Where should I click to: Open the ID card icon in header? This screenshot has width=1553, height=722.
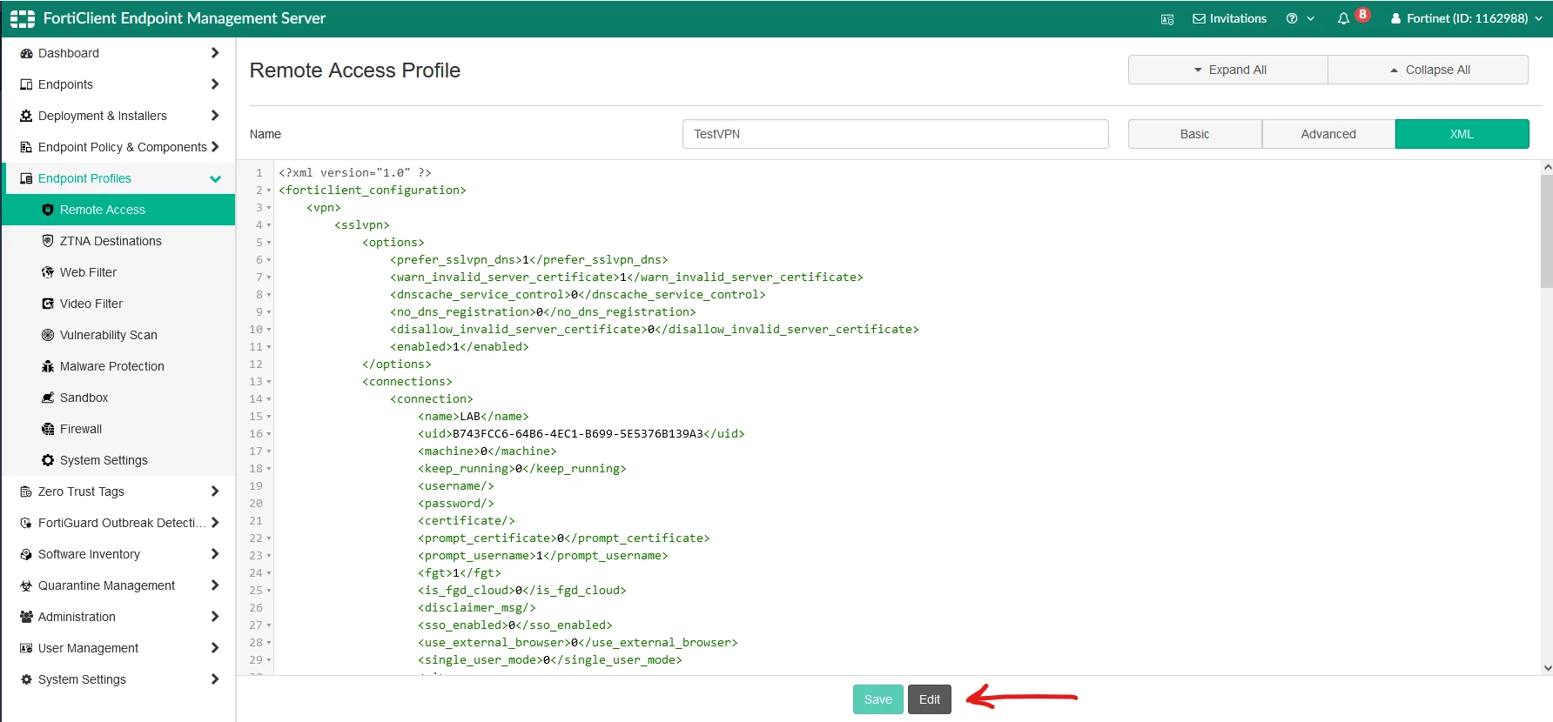click(x=1167, y=19)
